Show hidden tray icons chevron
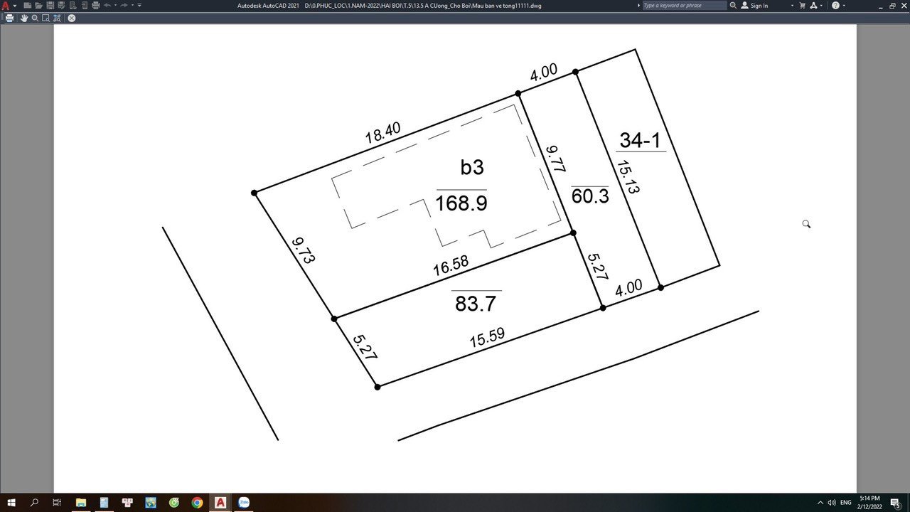 click(820, 503)
